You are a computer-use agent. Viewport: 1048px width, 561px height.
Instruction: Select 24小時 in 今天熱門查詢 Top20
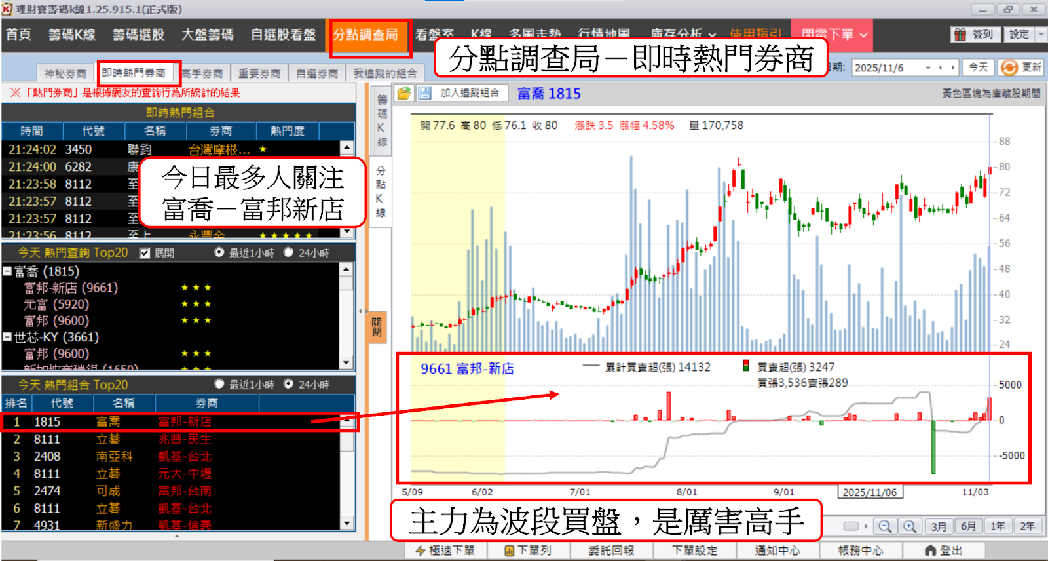[288, 252]
